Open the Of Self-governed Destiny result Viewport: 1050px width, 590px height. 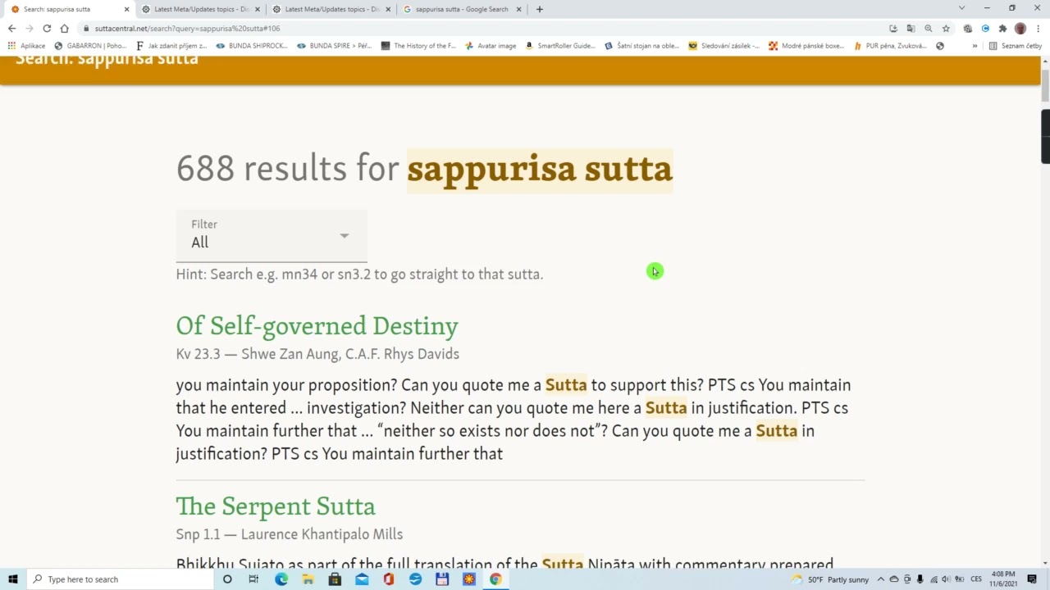[x=317, y=326]
